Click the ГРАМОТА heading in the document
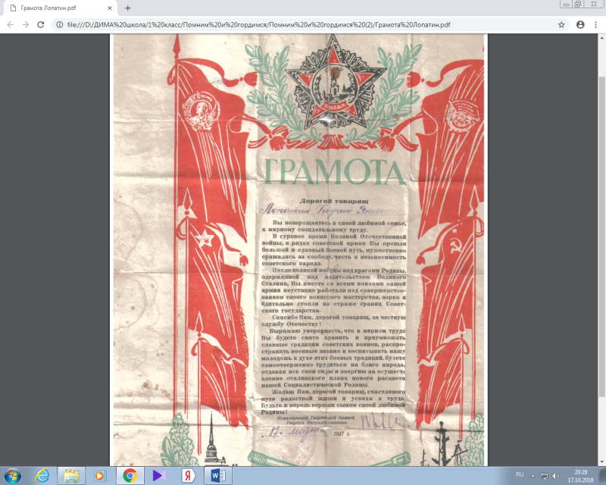 [335, 172]
